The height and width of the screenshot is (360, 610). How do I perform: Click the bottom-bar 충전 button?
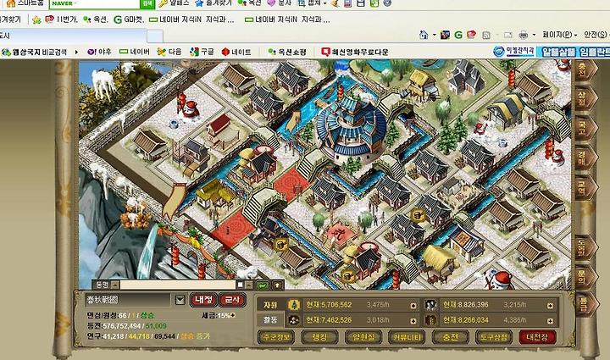point(451,337)
